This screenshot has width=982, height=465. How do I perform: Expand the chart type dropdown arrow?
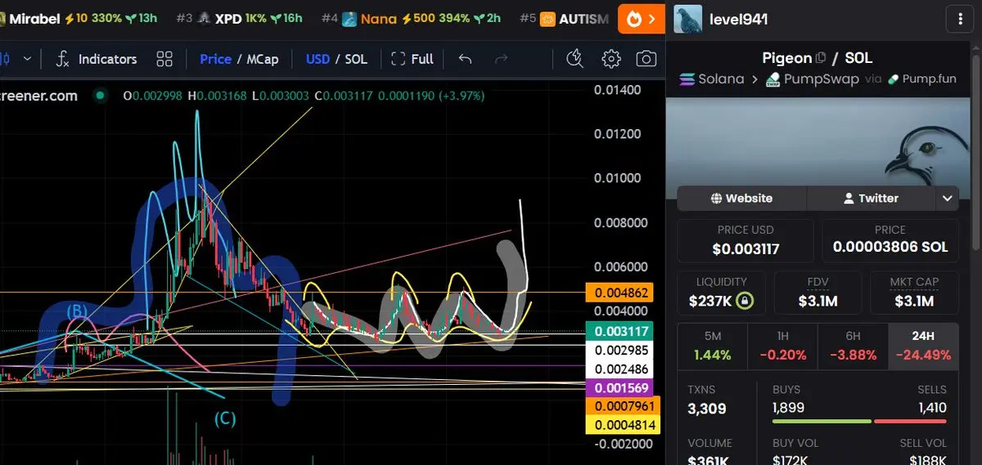tap(27, 59)
